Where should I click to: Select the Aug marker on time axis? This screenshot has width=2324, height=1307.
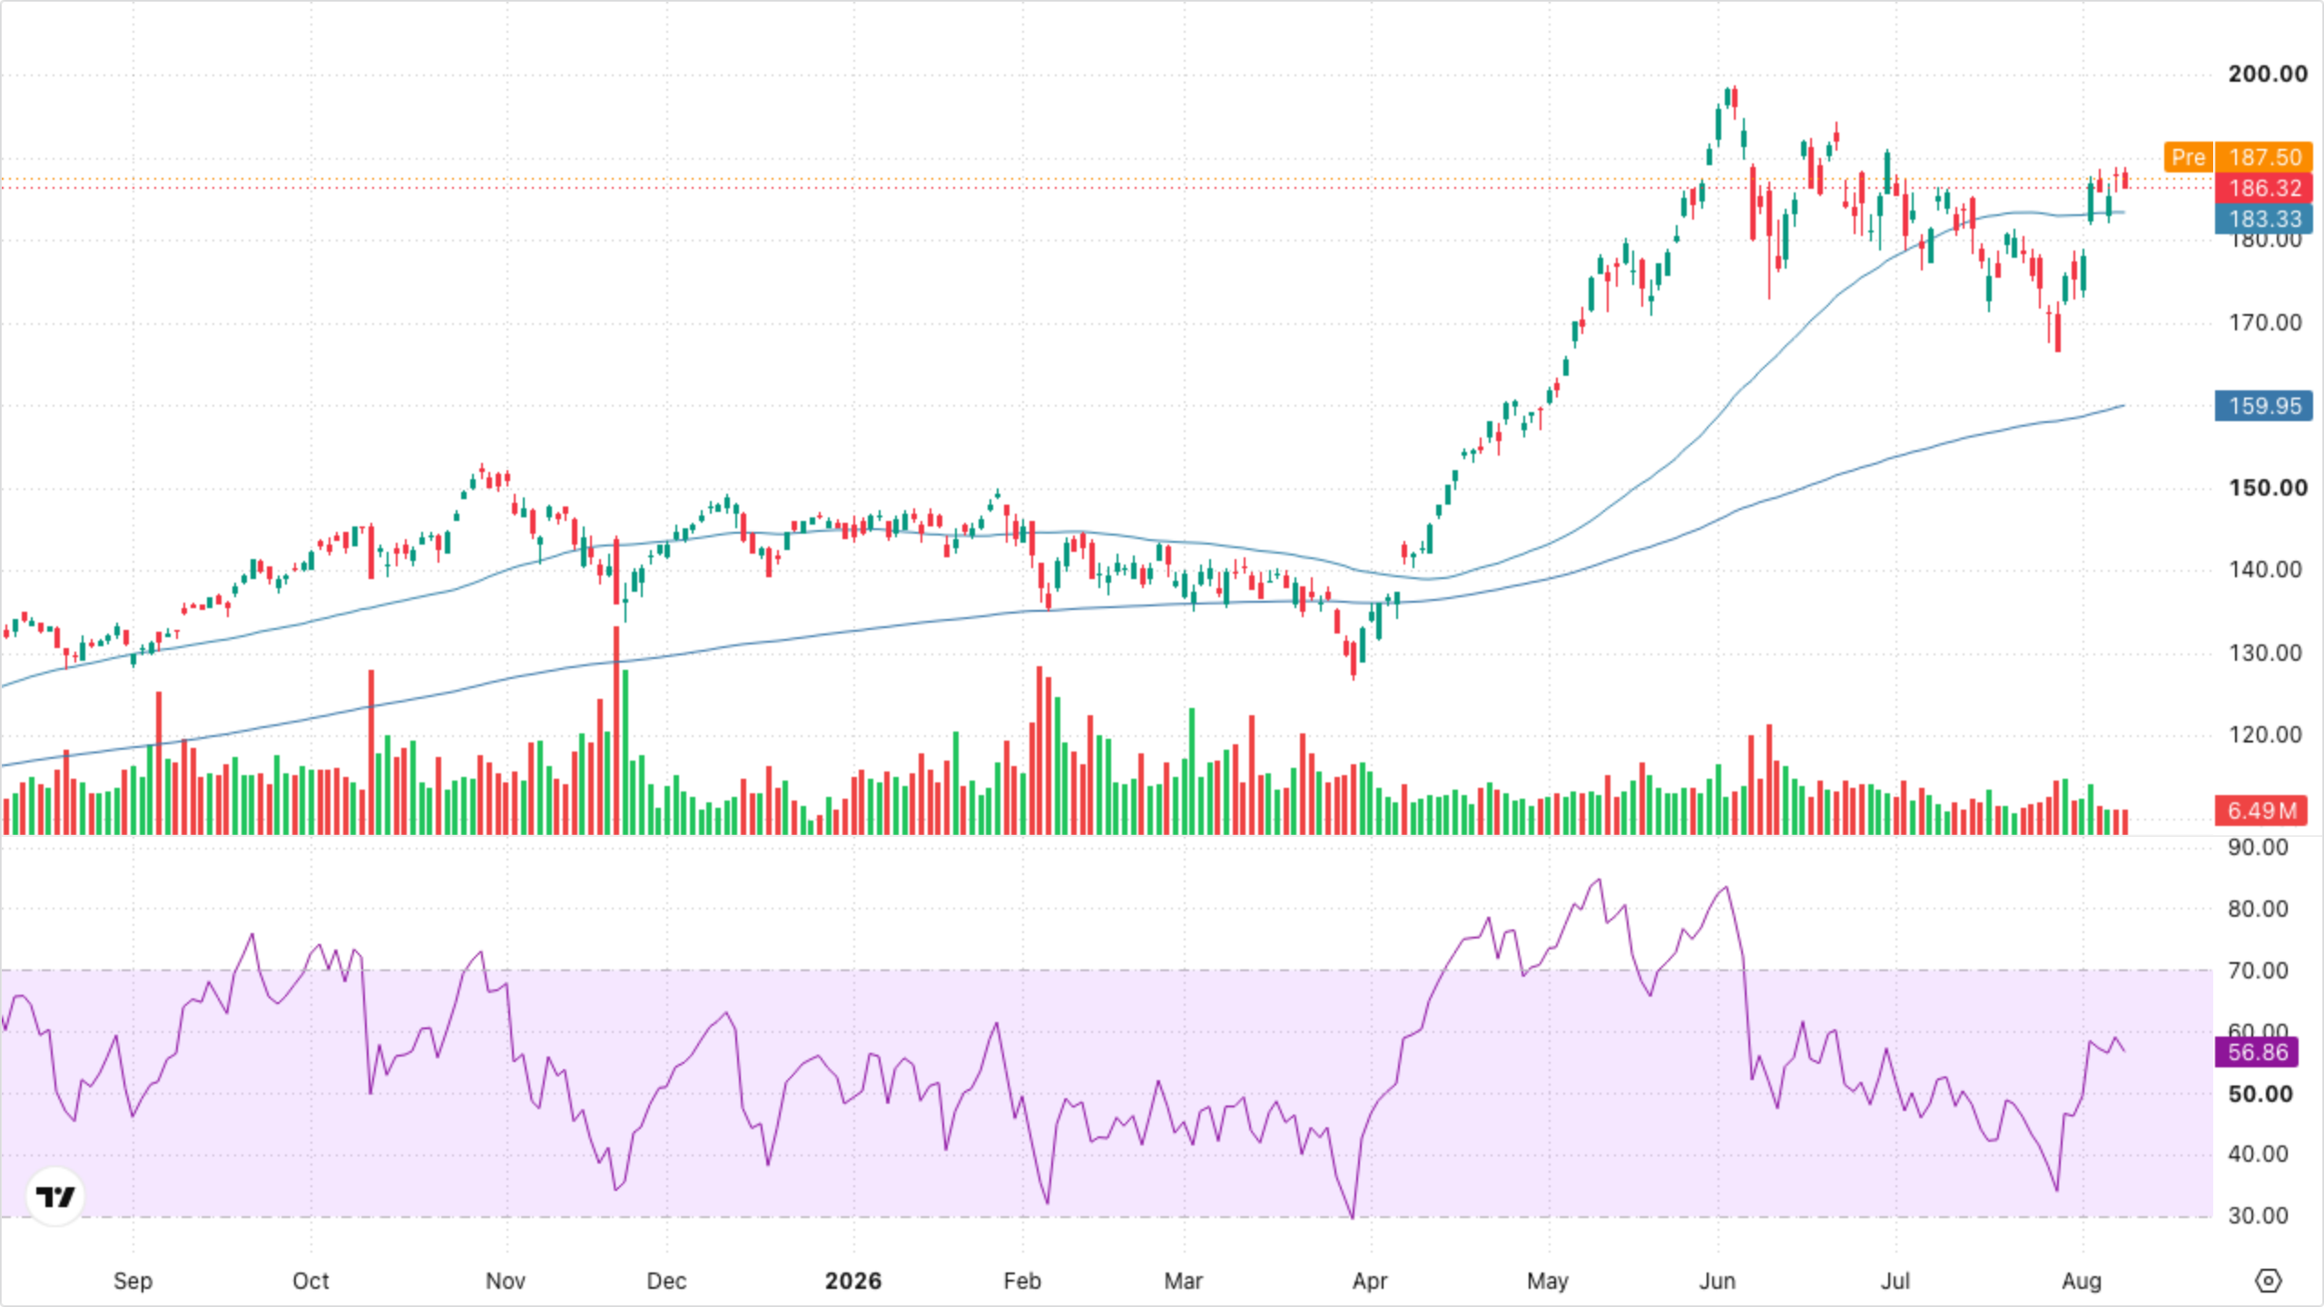[2082, 1281]
